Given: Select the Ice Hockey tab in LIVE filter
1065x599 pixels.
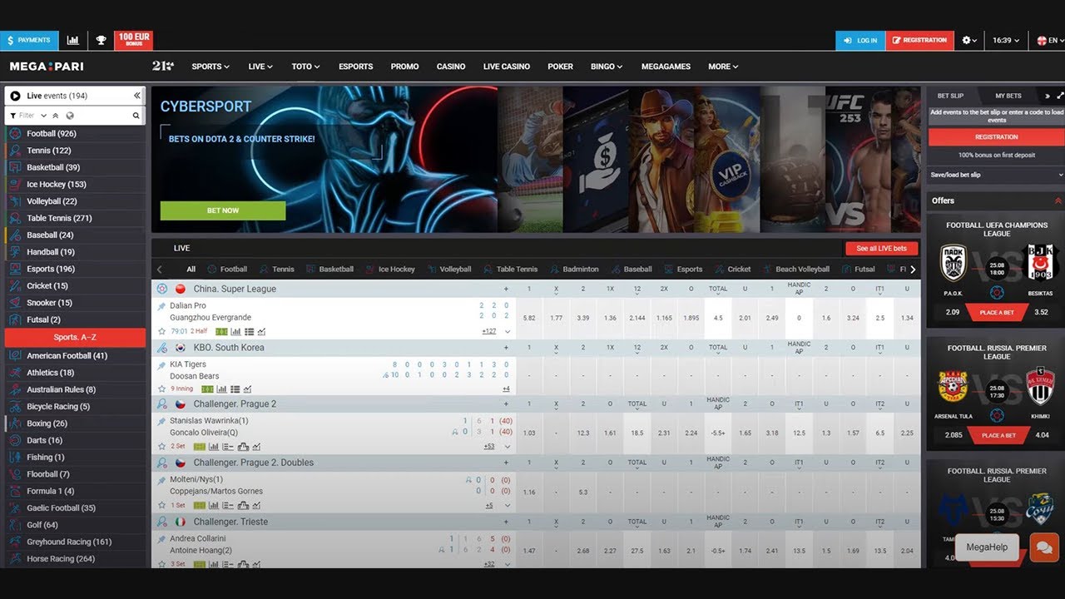Looking at the screenshot, I should [389, 270].
